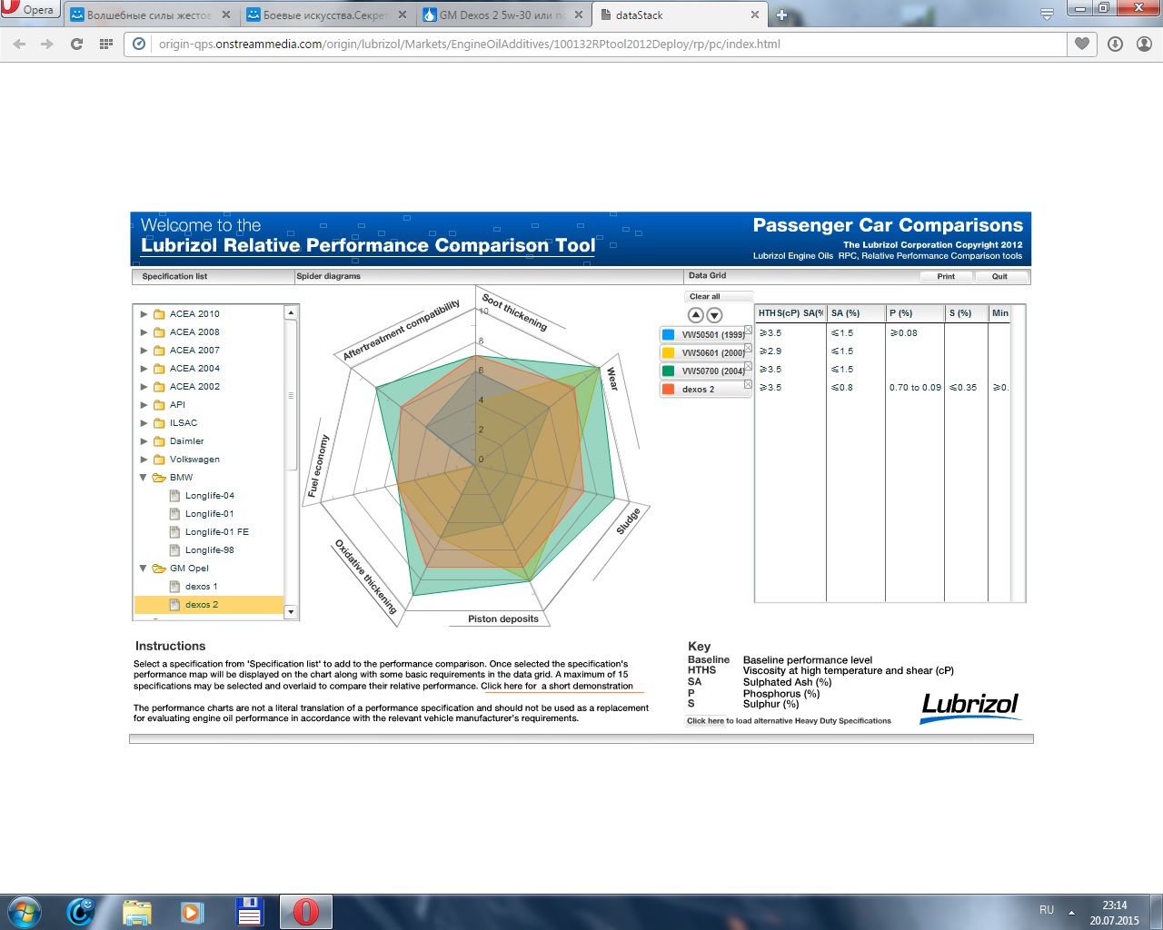The width and height of the screenshot is (1163, 930).
Task: Move selected specification up
Action: [696, 315]
